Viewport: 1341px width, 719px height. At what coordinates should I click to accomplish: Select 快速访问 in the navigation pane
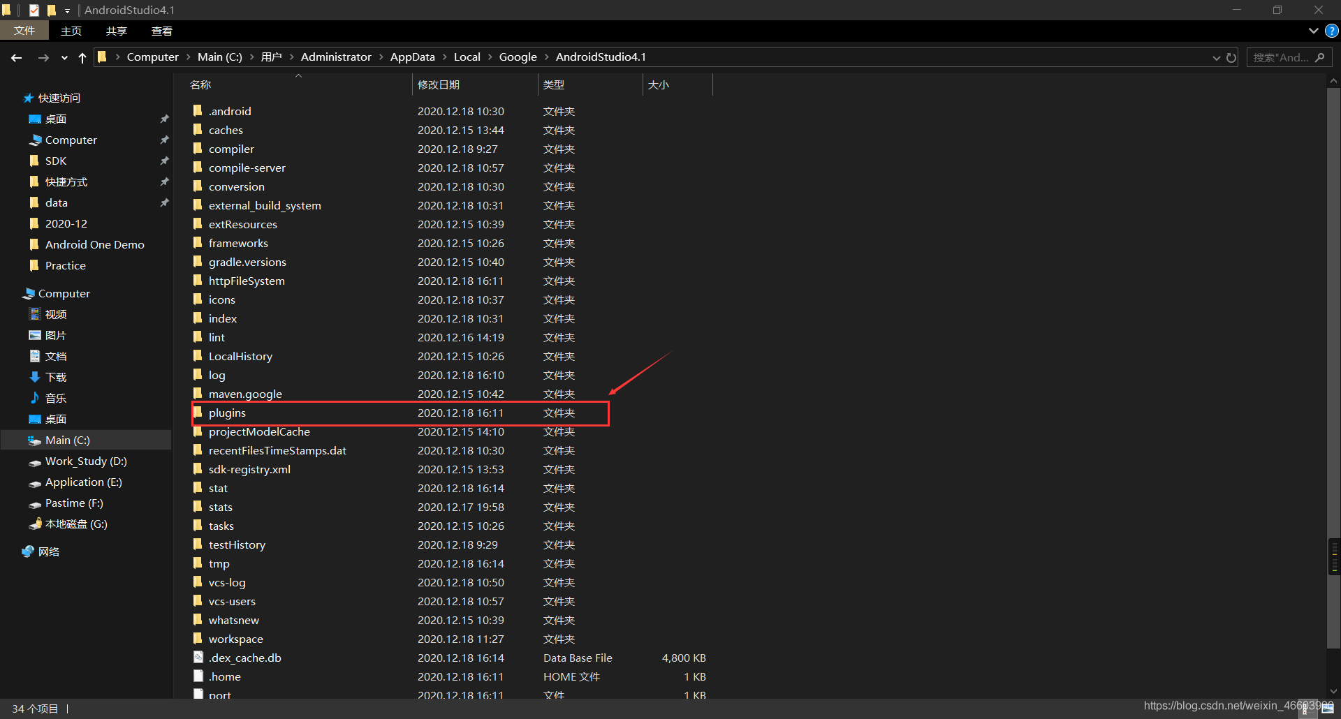[59, 98]
